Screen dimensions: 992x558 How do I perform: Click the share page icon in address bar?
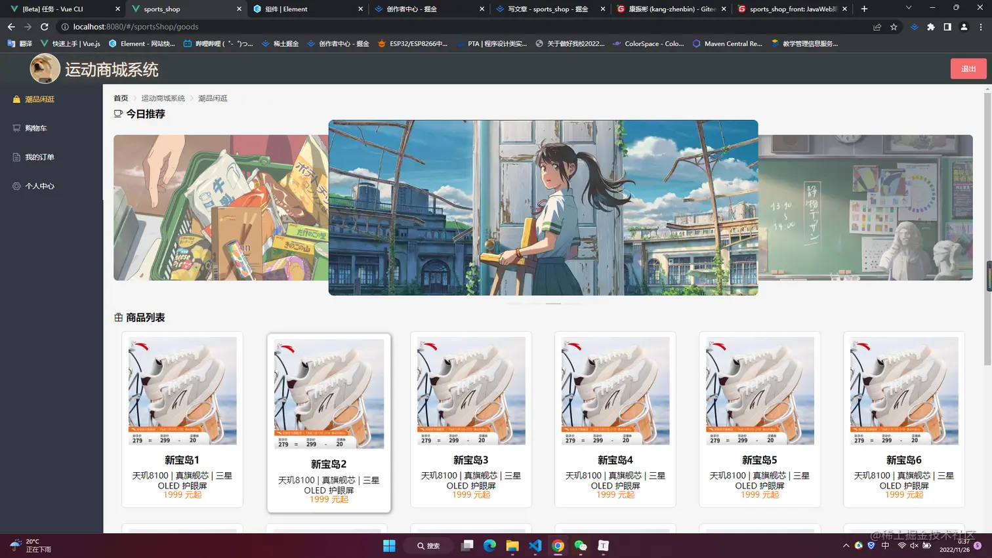click(x=877, y=27)
